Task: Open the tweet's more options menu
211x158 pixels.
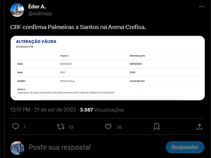Action: 202,7
